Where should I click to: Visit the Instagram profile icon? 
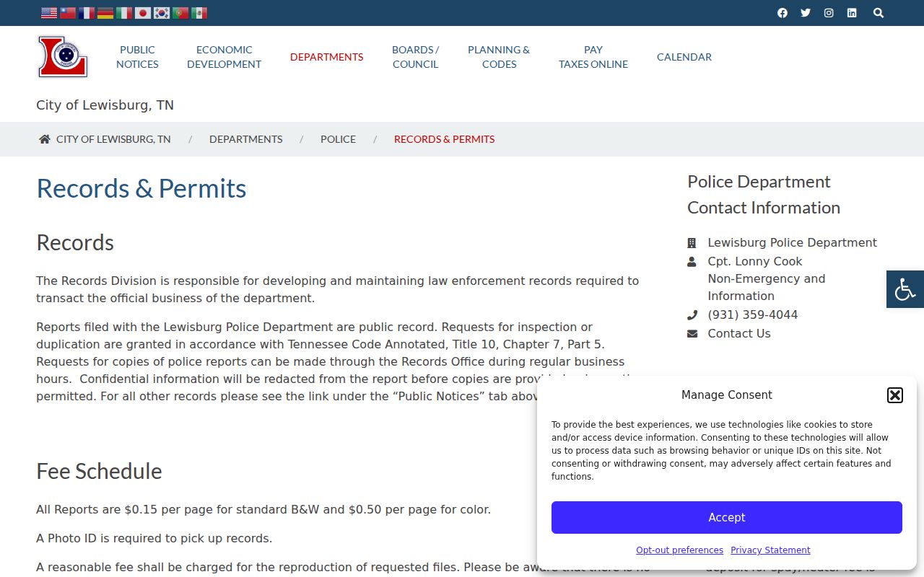point(829,13)
